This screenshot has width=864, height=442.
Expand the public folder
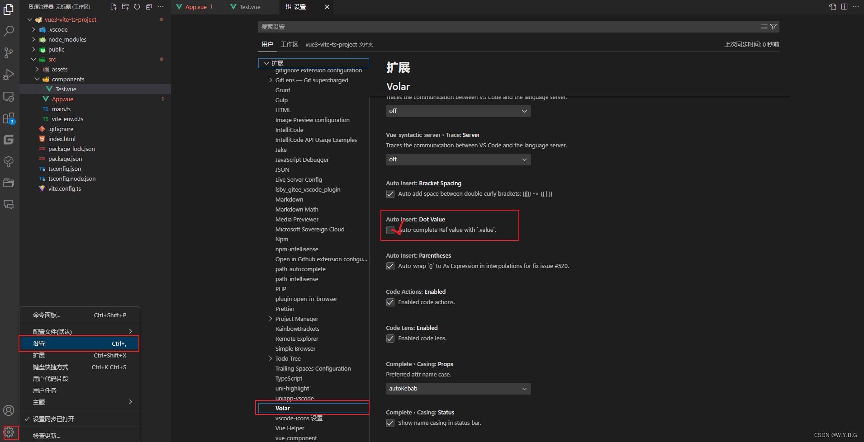click(33, 49)
